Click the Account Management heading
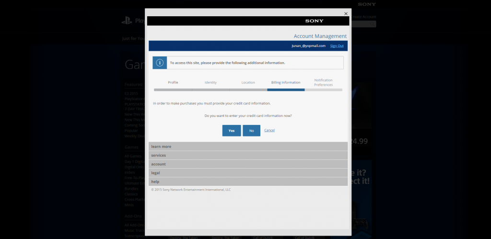This screenshot has height=239, width=491. [320, 36]
